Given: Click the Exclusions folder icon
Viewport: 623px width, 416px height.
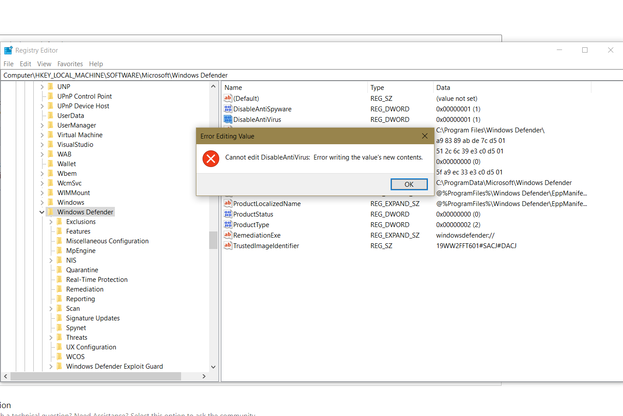Looking at the screenshot, I should tap(59, 221).
